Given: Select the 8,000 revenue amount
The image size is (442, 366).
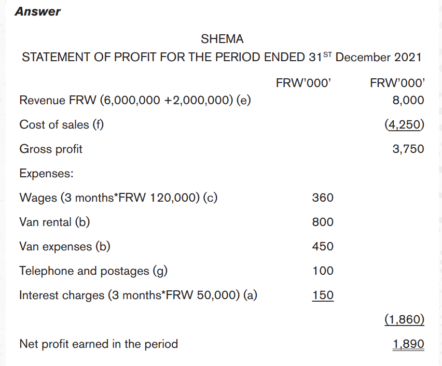Looking at the screenshot, I should click(x=408, y=100).
